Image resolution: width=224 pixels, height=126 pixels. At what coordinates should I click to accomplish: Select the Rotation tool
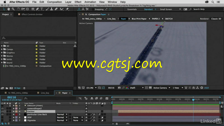point(18,9)
